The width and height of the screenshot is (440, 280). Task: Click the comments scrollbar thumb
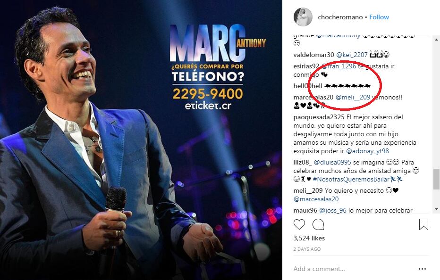tap(436, 179)
